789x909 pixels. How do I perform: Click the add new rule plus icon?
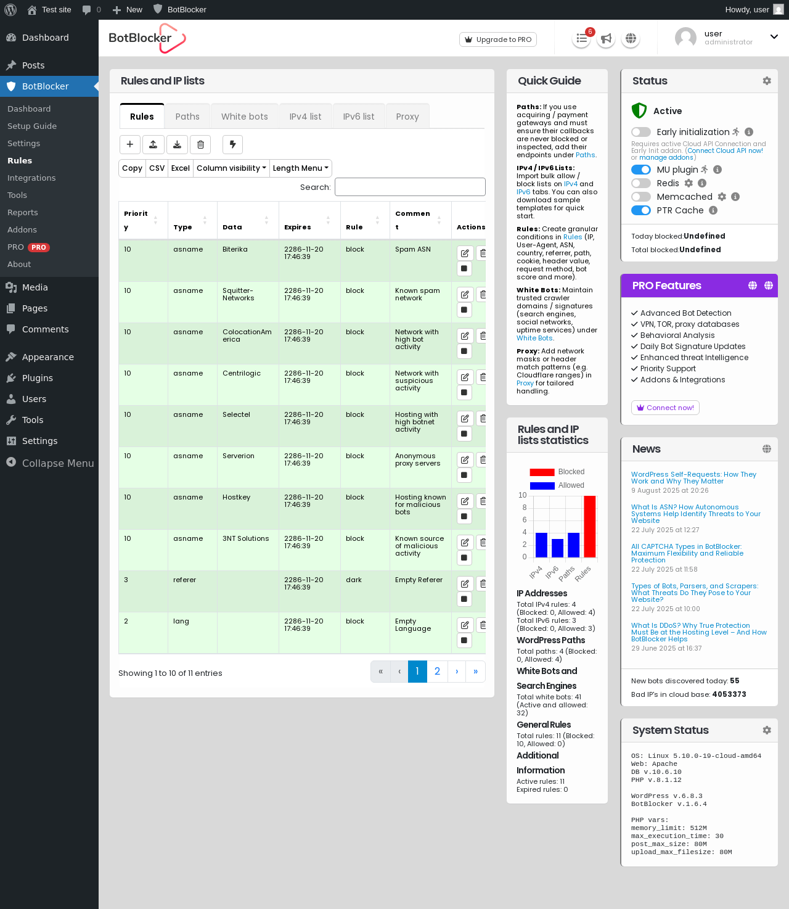[129, 144]
